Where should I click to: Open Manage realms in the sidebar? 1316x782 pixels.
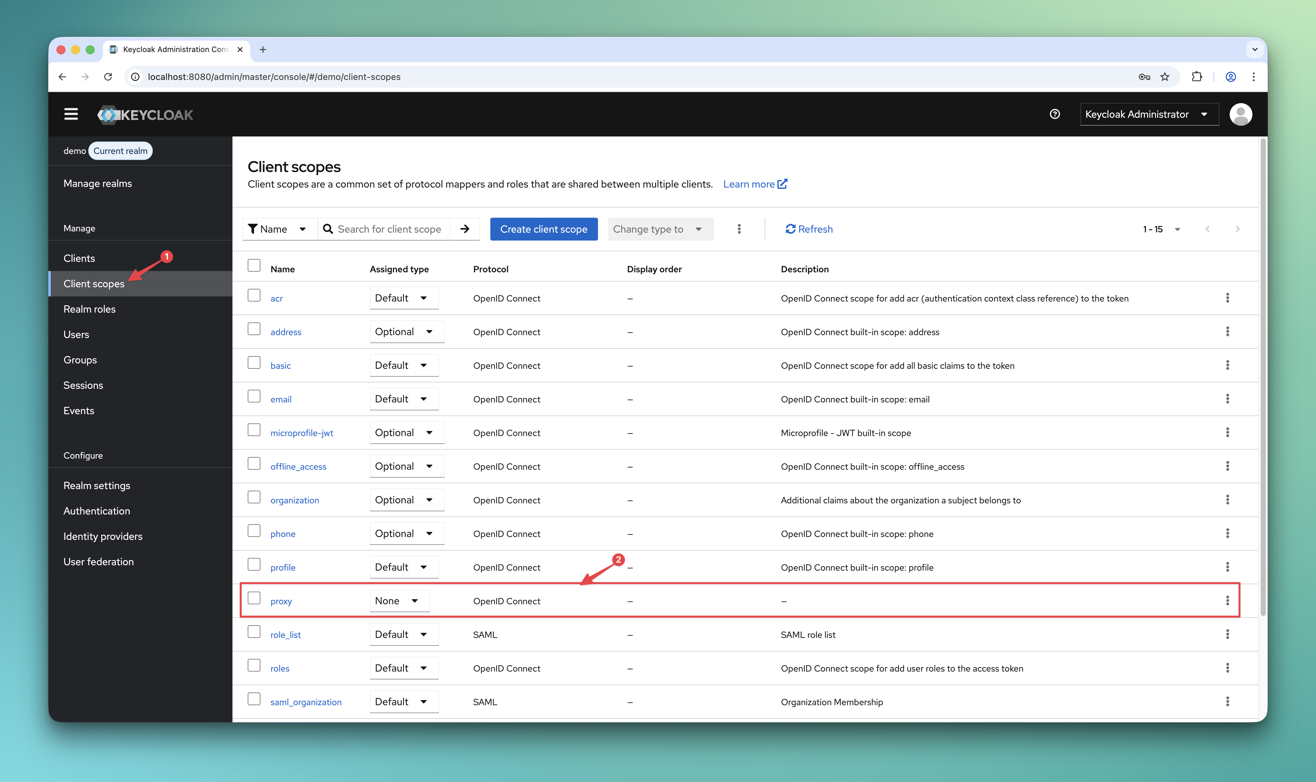point(141,183)
